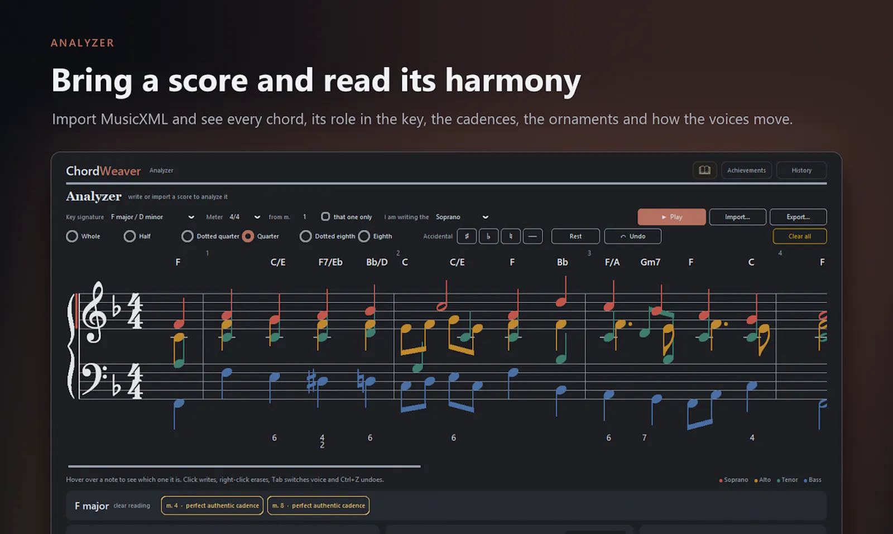Screen dimensions: 893x534
Task: Click the Import... button
Action: 737,217
